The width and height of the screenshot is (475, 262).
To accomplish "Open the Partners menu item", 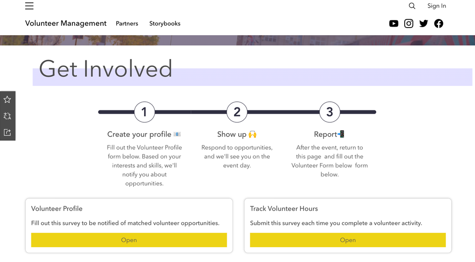I will pos(127,24).
